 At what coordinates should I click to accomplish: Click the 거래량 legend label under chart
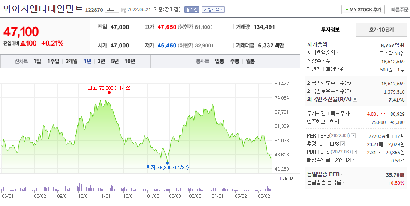[287, 178]
